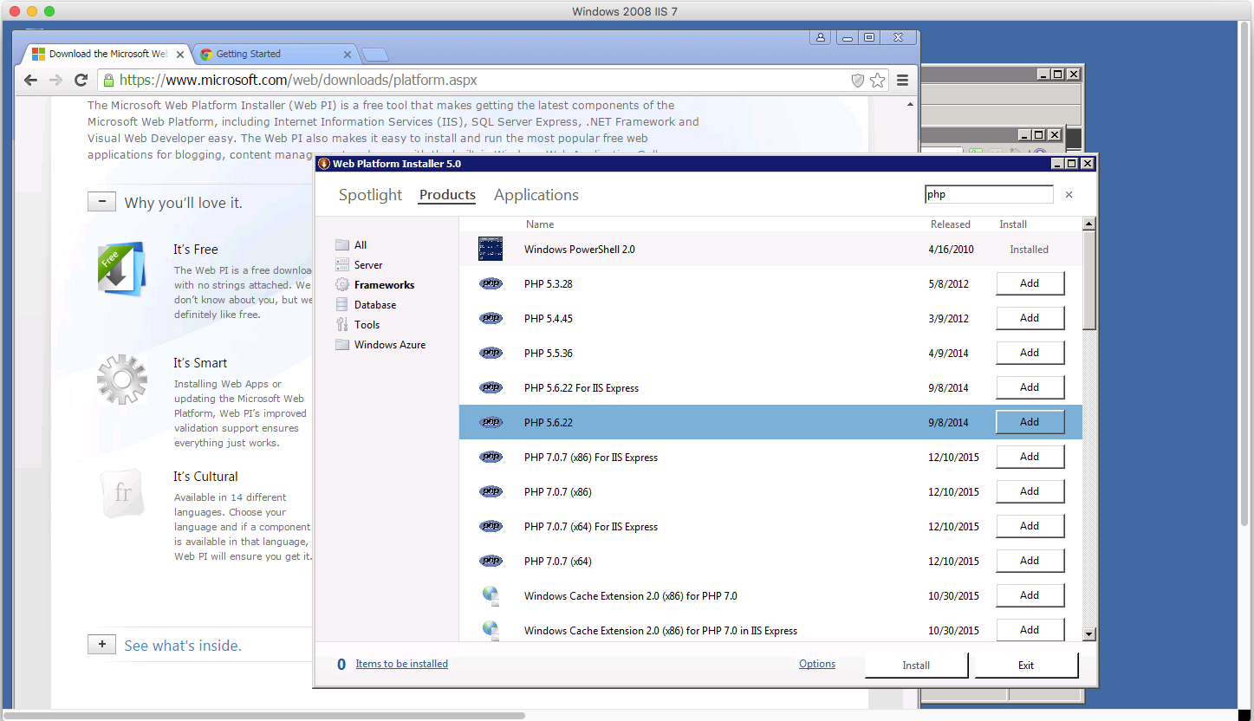Add Windows Cache Extension 2.0 (x86) for PHP 7.0

(x=1030, y=595)
